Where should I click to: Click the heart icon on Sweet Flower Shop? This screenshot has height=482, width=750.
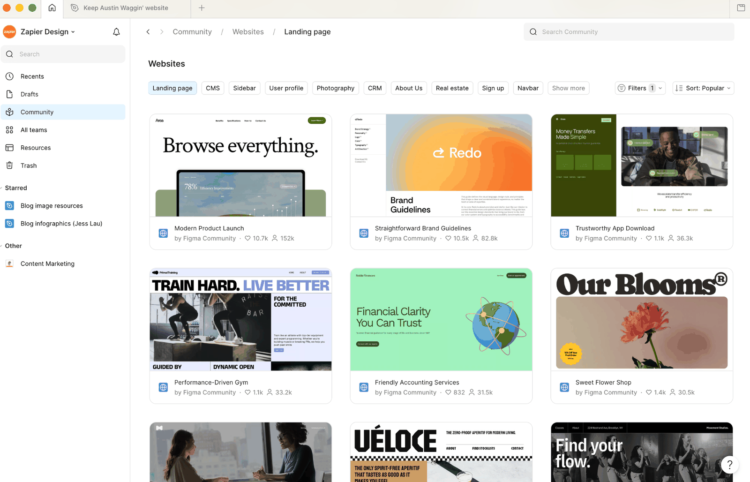[x=649, y=392]
